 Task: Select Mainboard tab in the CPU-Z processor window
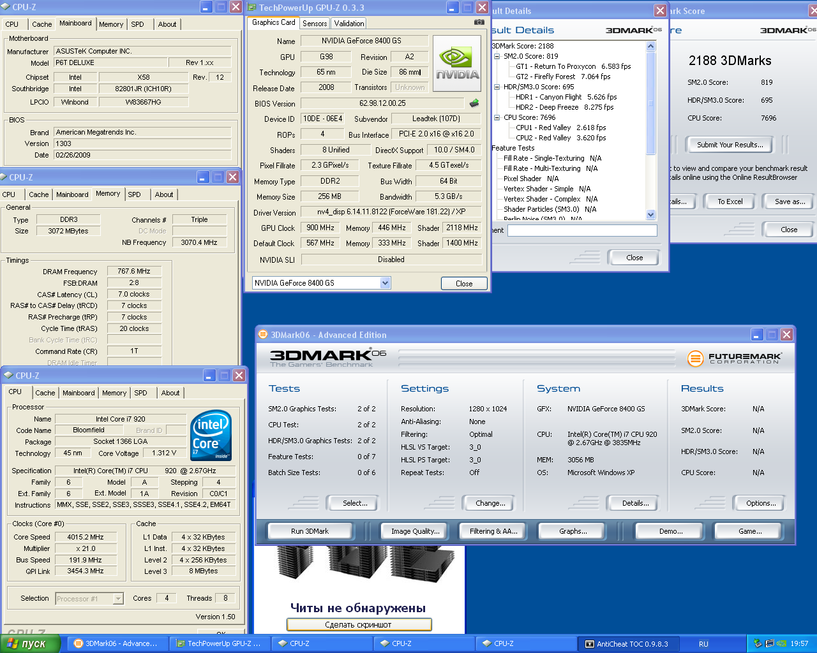pyautogui.click(x=79, y=393)
